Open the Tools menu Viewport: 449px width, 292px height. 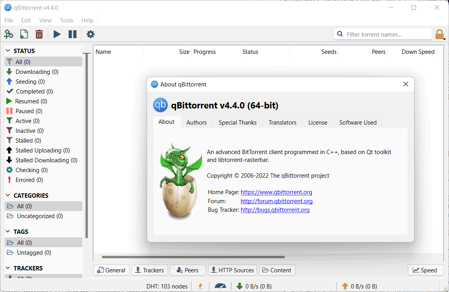click(x=66, y=20)
